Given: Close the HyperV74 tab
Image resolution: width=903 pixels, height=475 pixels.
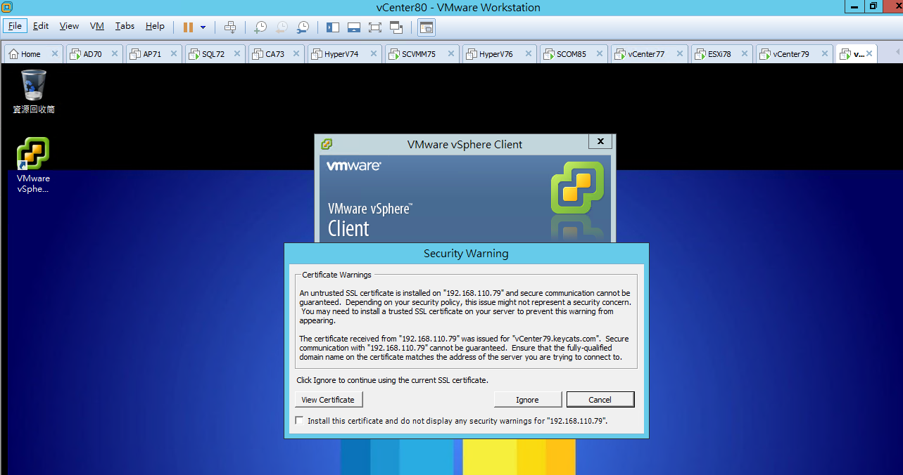Looking at the screenshot, I should pyautogui.click(x=374, y=53).
